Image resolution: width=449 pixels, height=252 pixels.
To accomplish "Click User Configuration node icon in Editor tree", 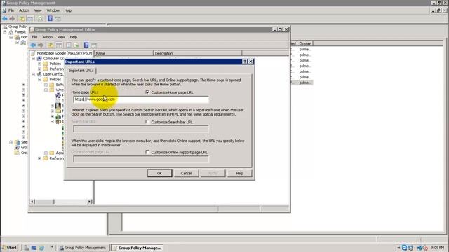I will 40,74.
